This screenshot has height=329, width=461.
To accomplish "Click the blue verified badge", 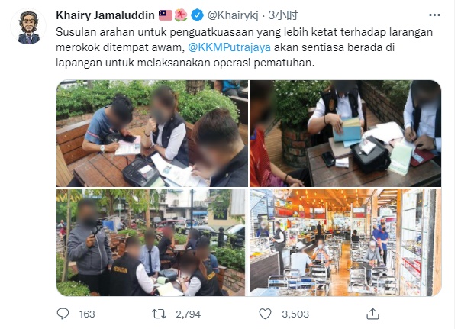I will pyautogui.click(x=197, y=15).
